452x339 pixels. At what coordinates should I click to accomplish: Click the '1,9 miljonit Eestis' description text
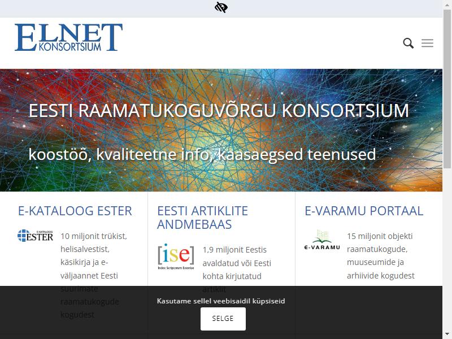tap(237, 270)
